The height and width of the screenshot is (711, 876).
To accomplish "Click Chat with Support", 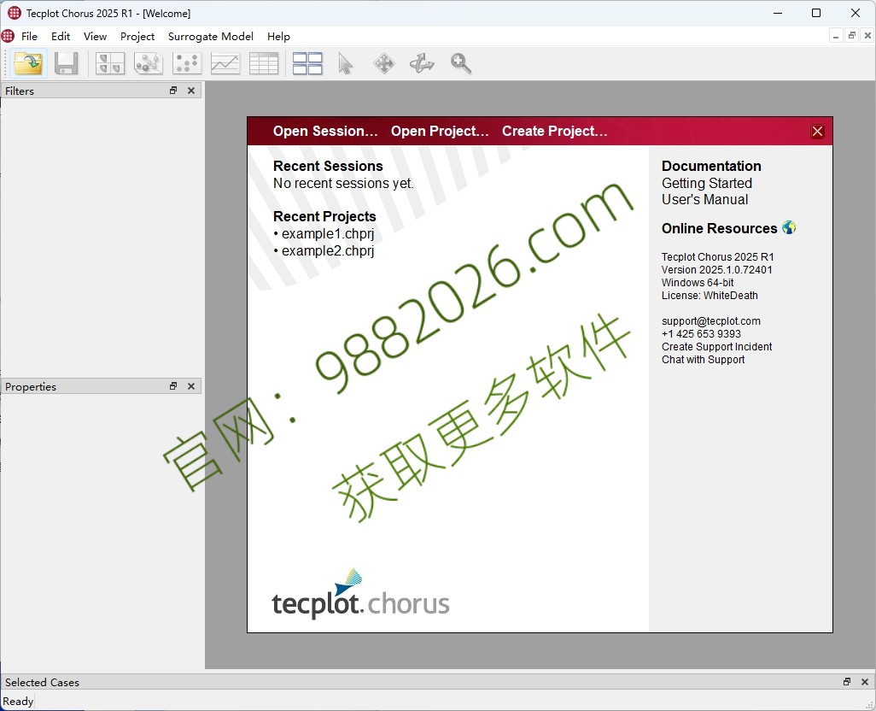I will (x=703, y=360).
